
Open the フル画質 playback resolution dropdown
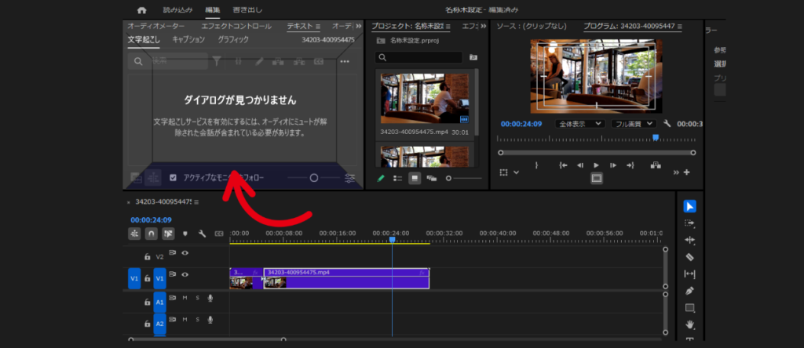(633, 124)
